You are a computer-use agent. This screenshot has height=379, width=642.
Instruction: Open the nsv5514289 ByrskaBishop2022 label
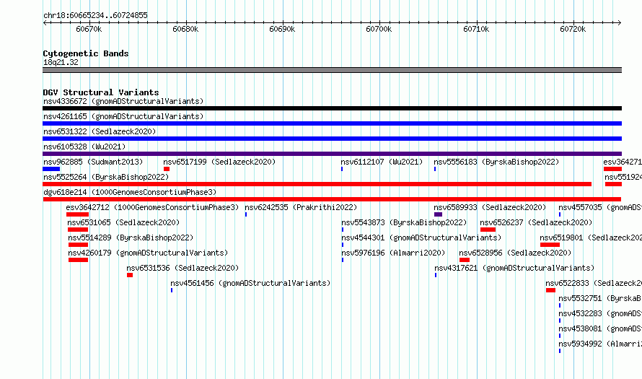click(x=131, y=238)
